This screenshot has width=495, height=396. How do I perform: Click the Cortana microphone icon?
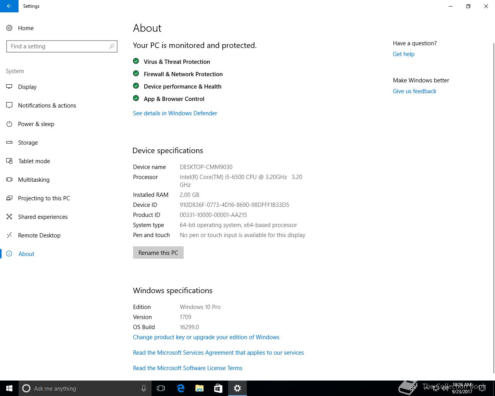tap(143, 388)
